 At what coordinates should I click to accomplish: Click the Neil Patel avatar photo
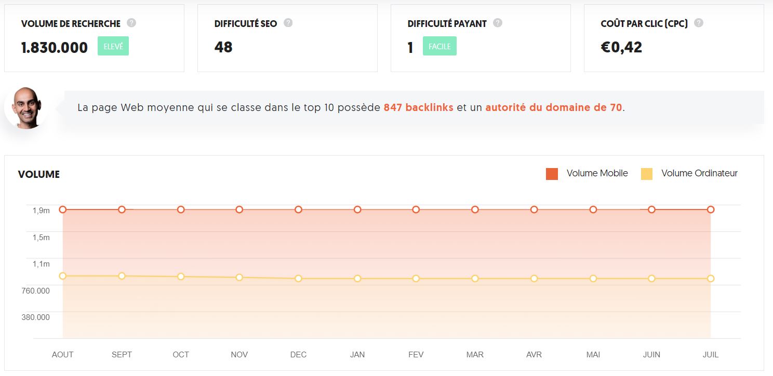coord(26,108)
